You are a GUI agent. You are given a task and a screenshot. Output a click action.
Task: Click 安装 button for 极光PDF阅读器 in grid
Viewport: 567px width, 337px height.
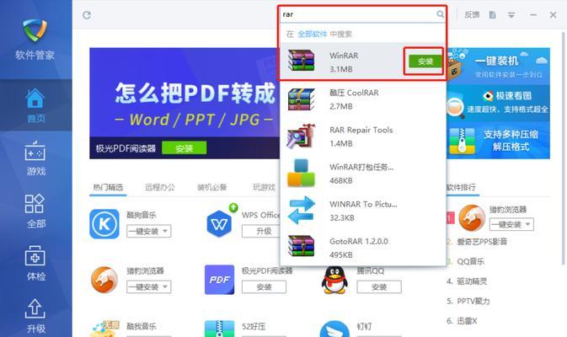pos(264,287)
